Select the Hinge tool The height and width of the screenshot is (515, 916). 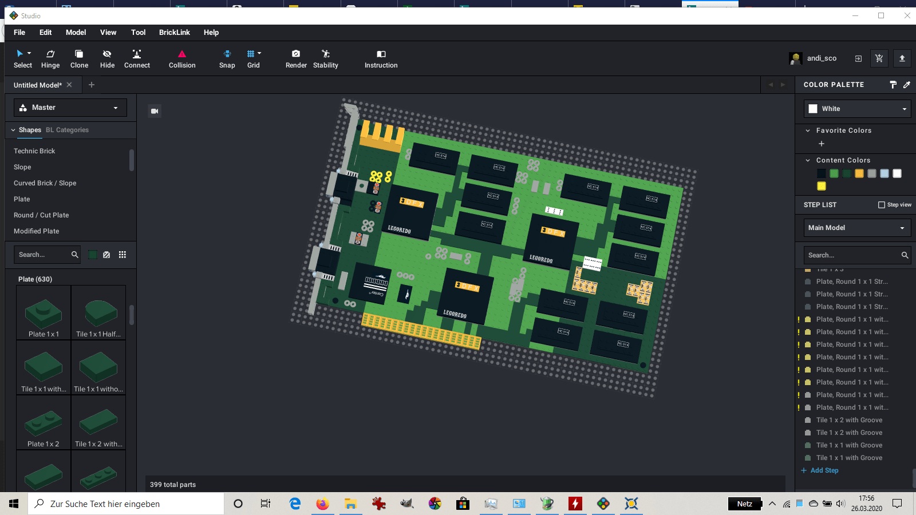(x=50, y=59)
